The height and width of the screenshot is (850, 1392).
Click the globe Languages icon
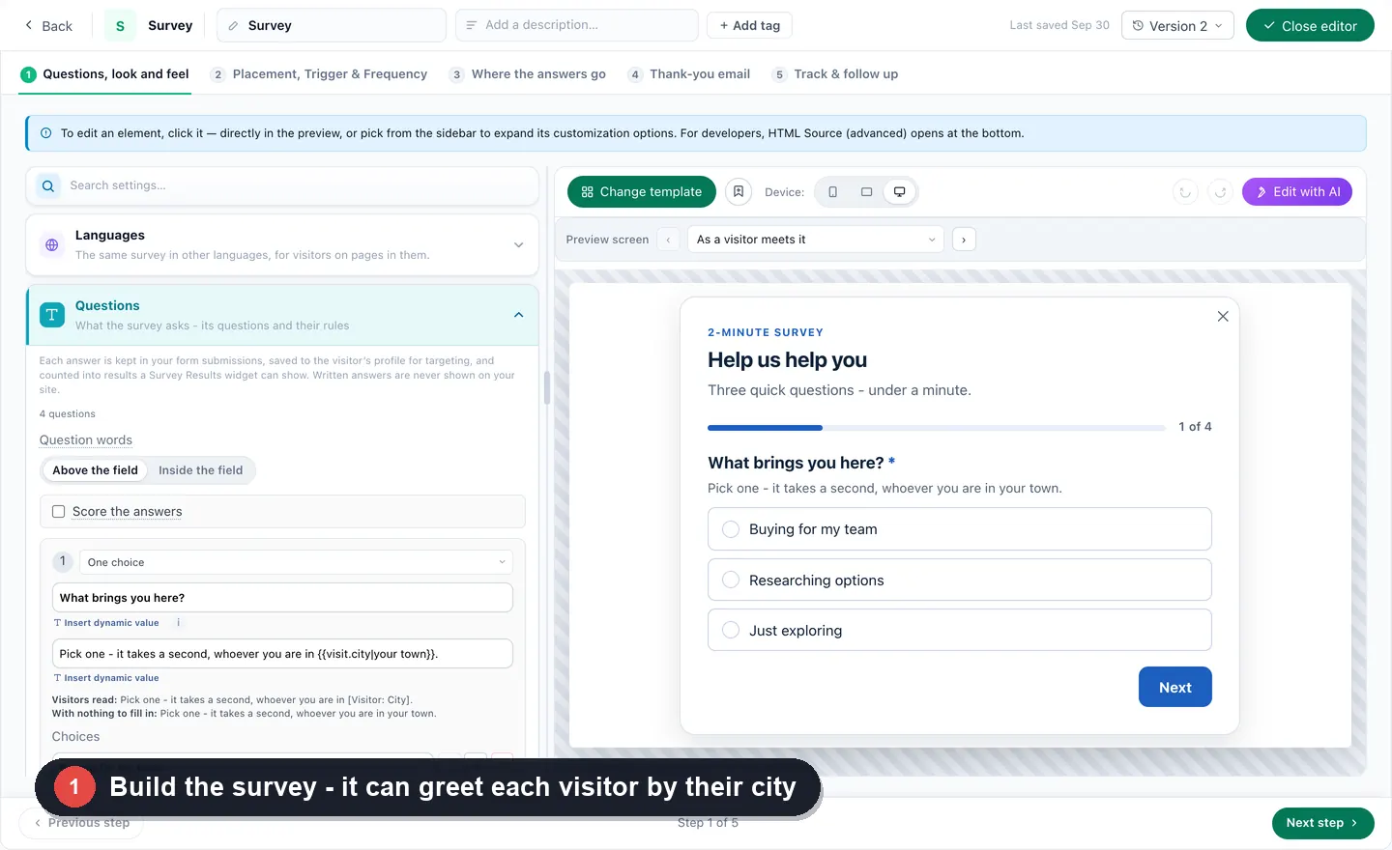[52, 245]
